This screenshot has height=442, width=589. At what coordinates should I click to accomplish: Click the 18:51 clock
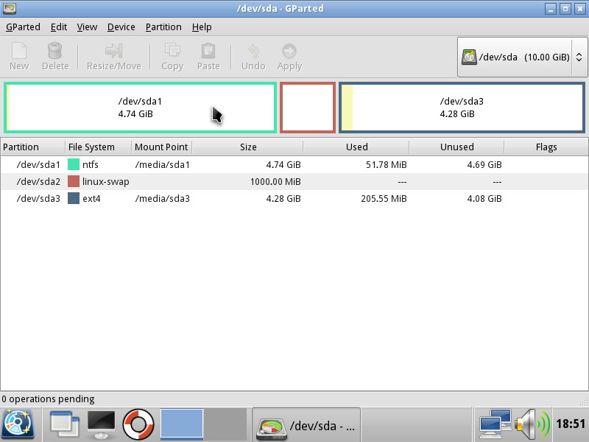point(571,424)
